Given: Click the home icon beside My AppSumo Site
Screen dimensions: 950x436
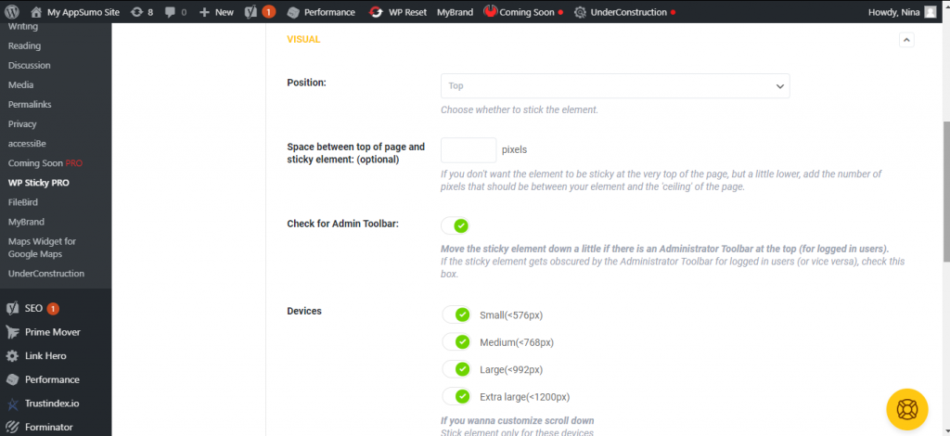Looking at the screenshot, I should click(36, 12).
